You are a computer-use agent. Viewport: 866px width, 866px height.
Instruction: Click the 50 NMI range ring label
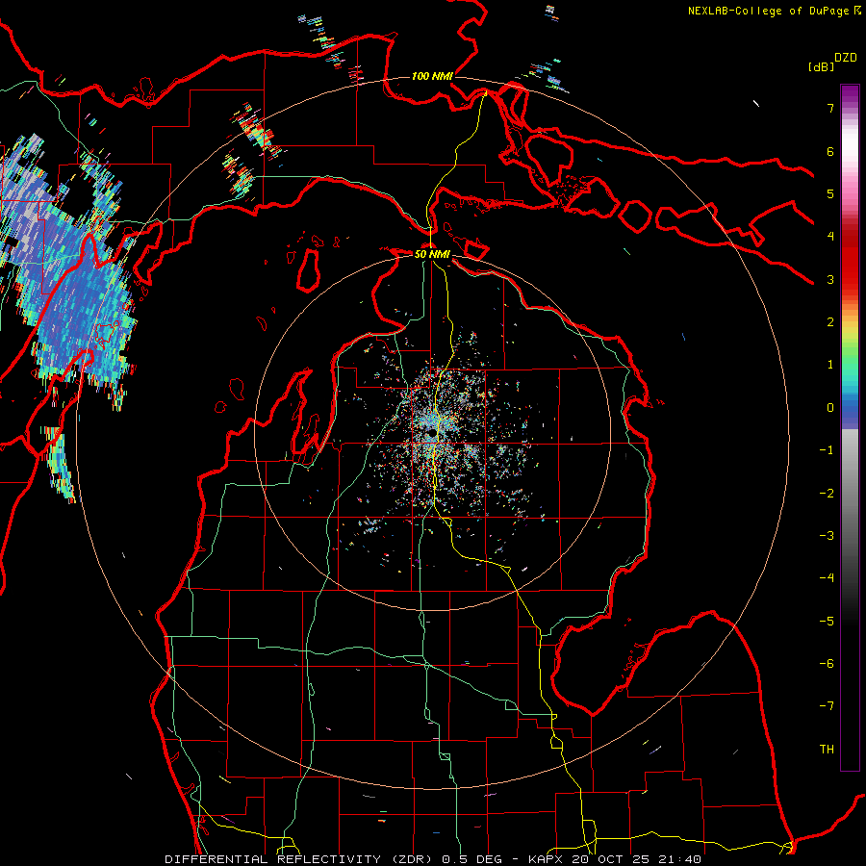(x=432, y=254)
